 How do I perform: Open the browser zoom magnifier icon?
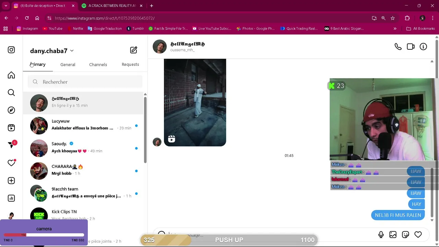pyautogui.click(x=383, y=18)
